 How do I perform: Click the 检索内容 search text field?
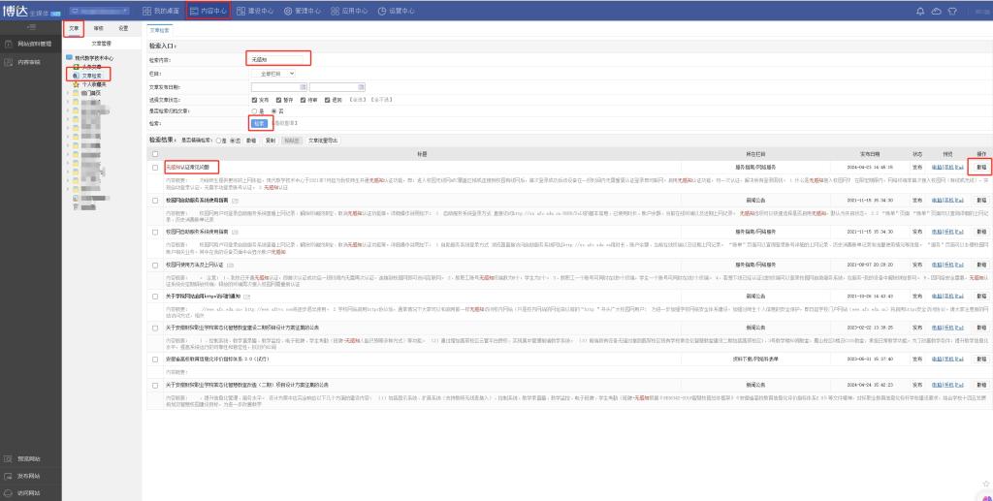[x=278, y=59]
